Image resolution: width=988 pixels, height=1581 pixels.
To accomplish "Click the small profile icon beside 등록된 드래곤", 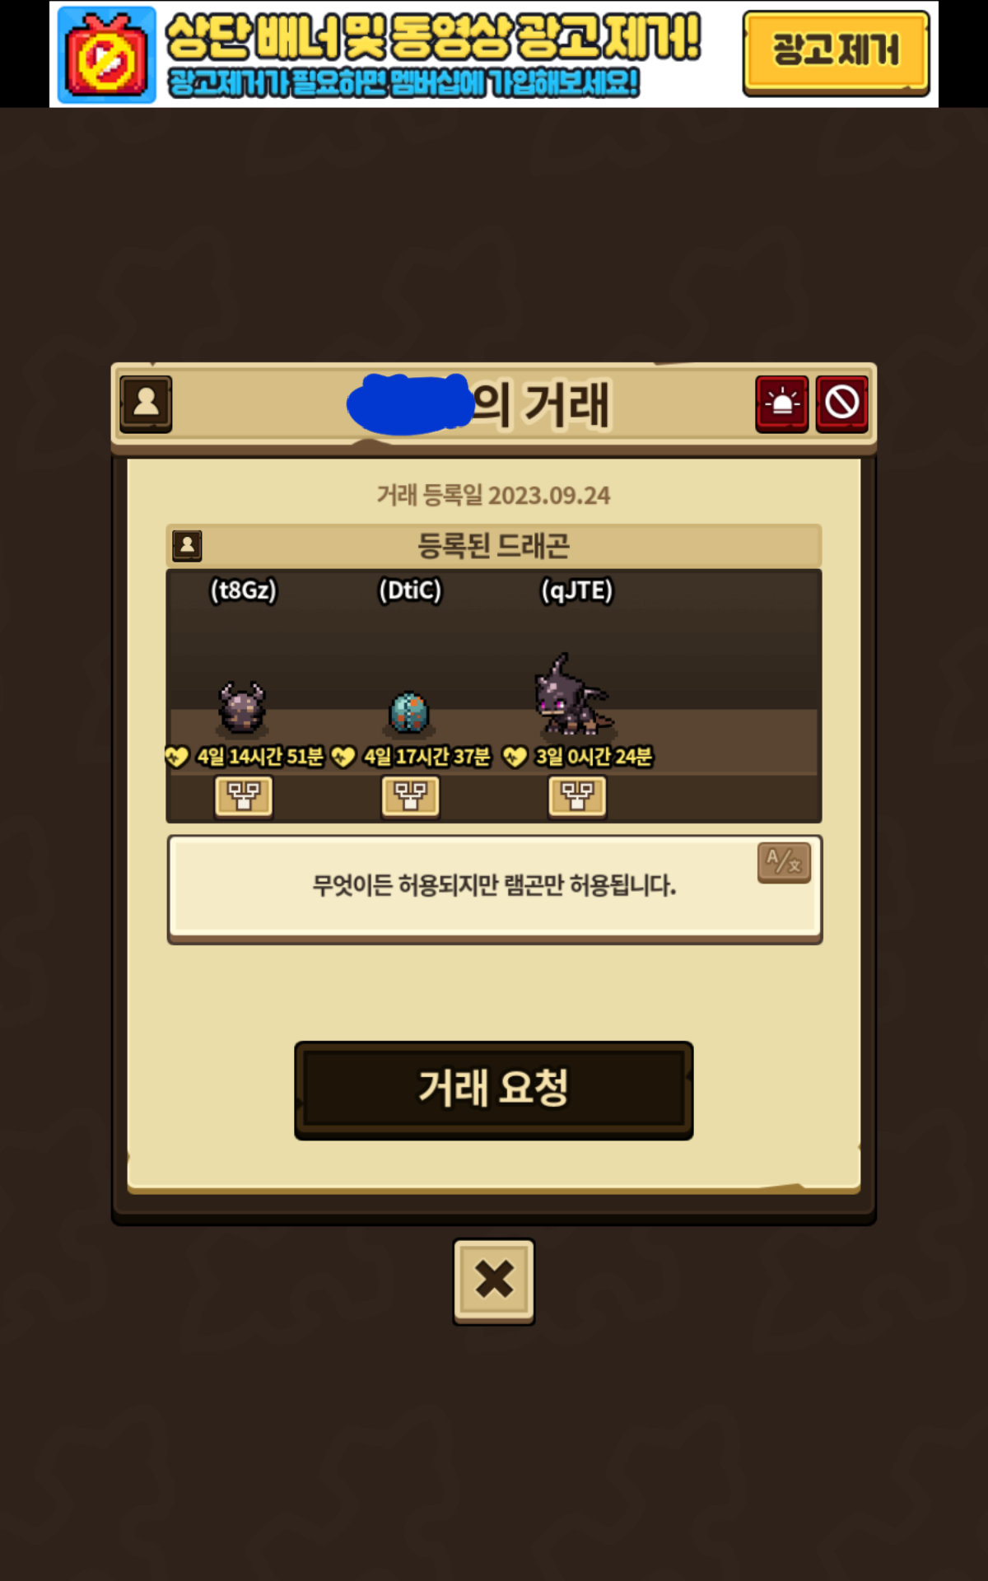I will (187, 545).
